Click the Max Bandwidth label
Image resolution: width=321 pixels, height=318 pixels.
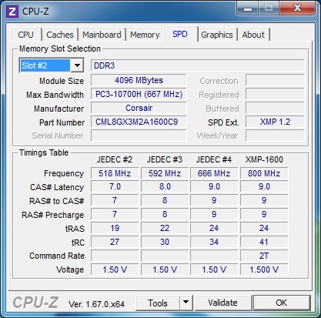point(55,95)
